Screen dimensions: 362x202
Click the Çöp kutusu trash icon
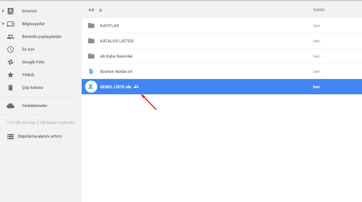pos(11,88)
